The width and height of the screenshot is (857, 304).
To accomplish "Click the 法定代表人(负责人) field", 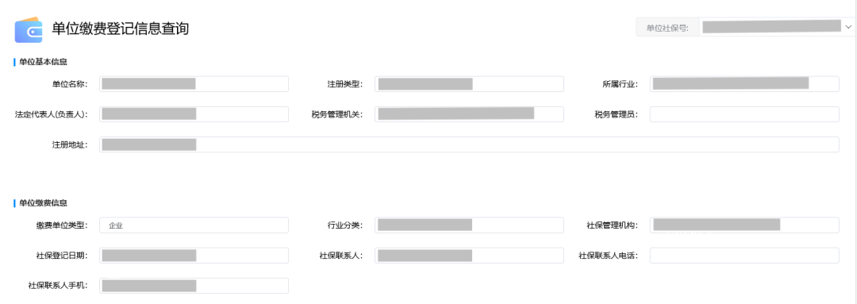I will 194,114.
